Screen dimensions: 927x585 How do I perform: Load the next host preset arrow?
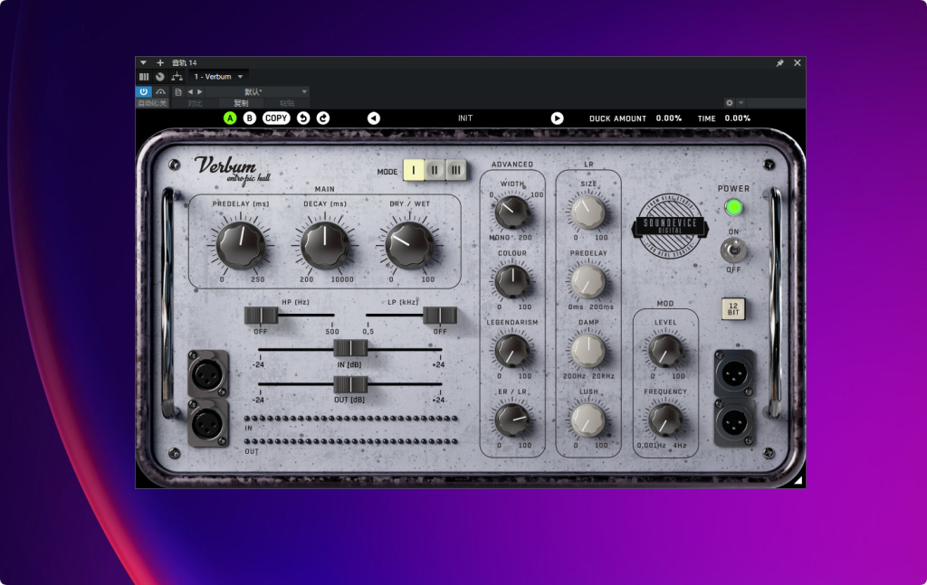pos(200,92)
